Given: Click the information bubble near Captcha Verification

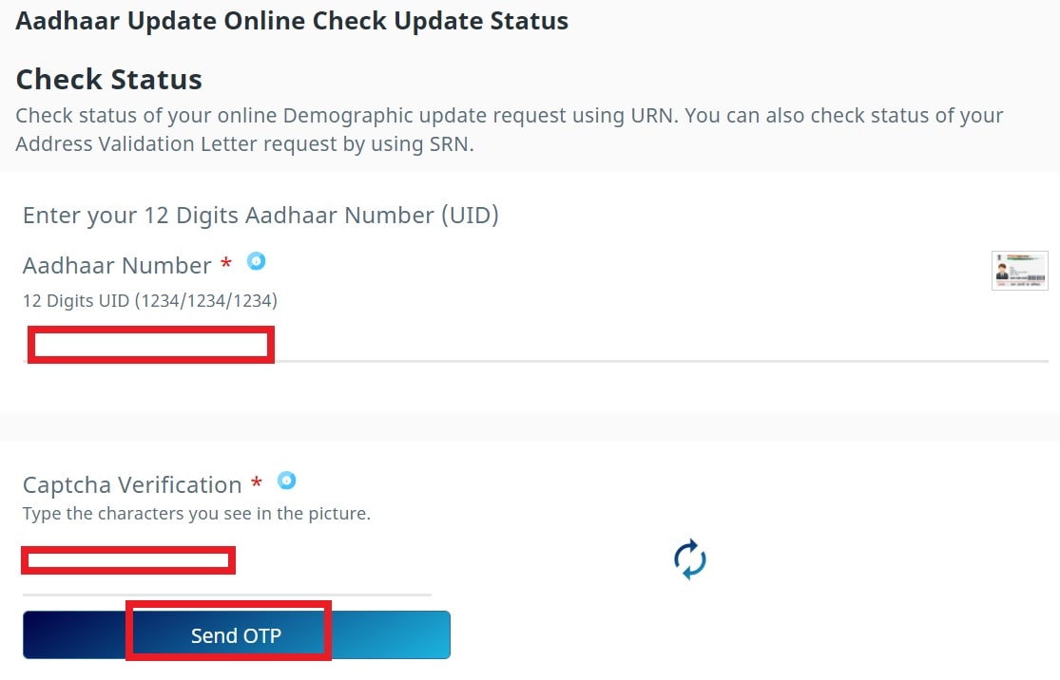Looking at the screenshot, I should tap(286, 481).
